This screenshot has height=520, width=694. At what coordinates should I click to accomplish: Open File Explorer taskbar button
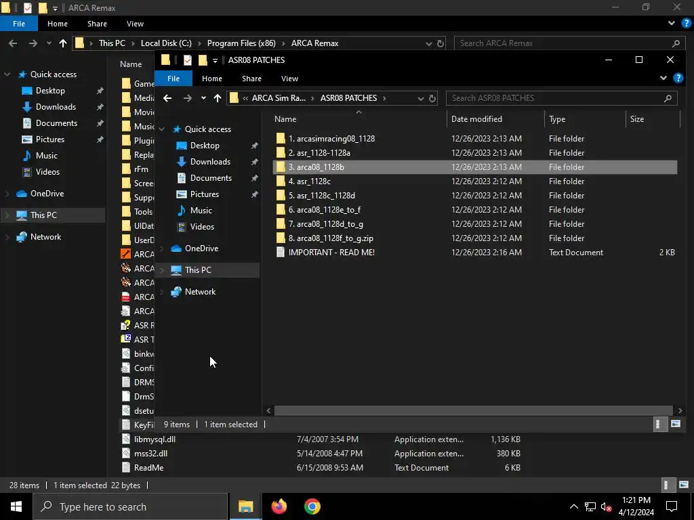coord(245,506)
